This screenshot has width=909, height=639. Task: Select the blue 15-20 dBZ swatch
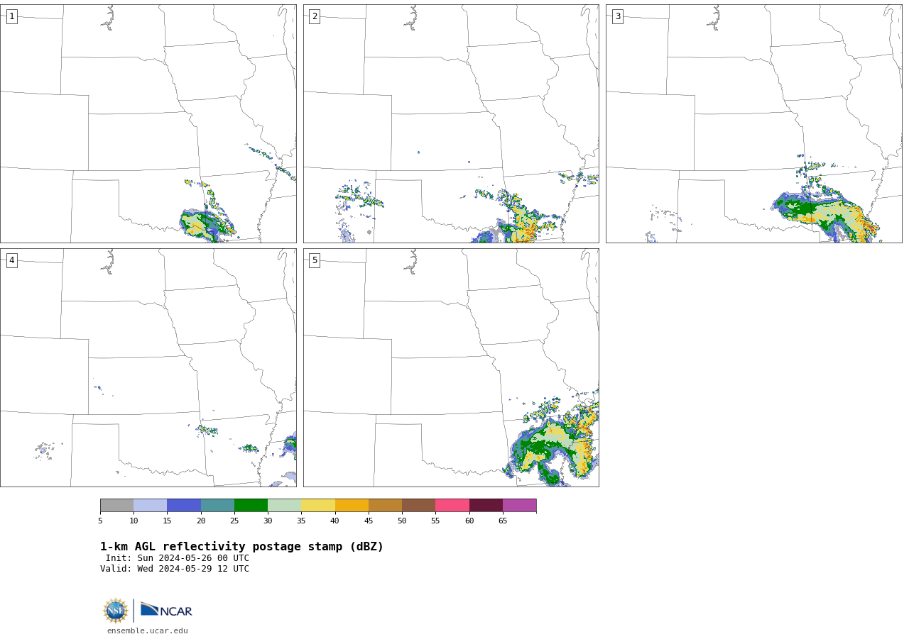coord(184,506)
